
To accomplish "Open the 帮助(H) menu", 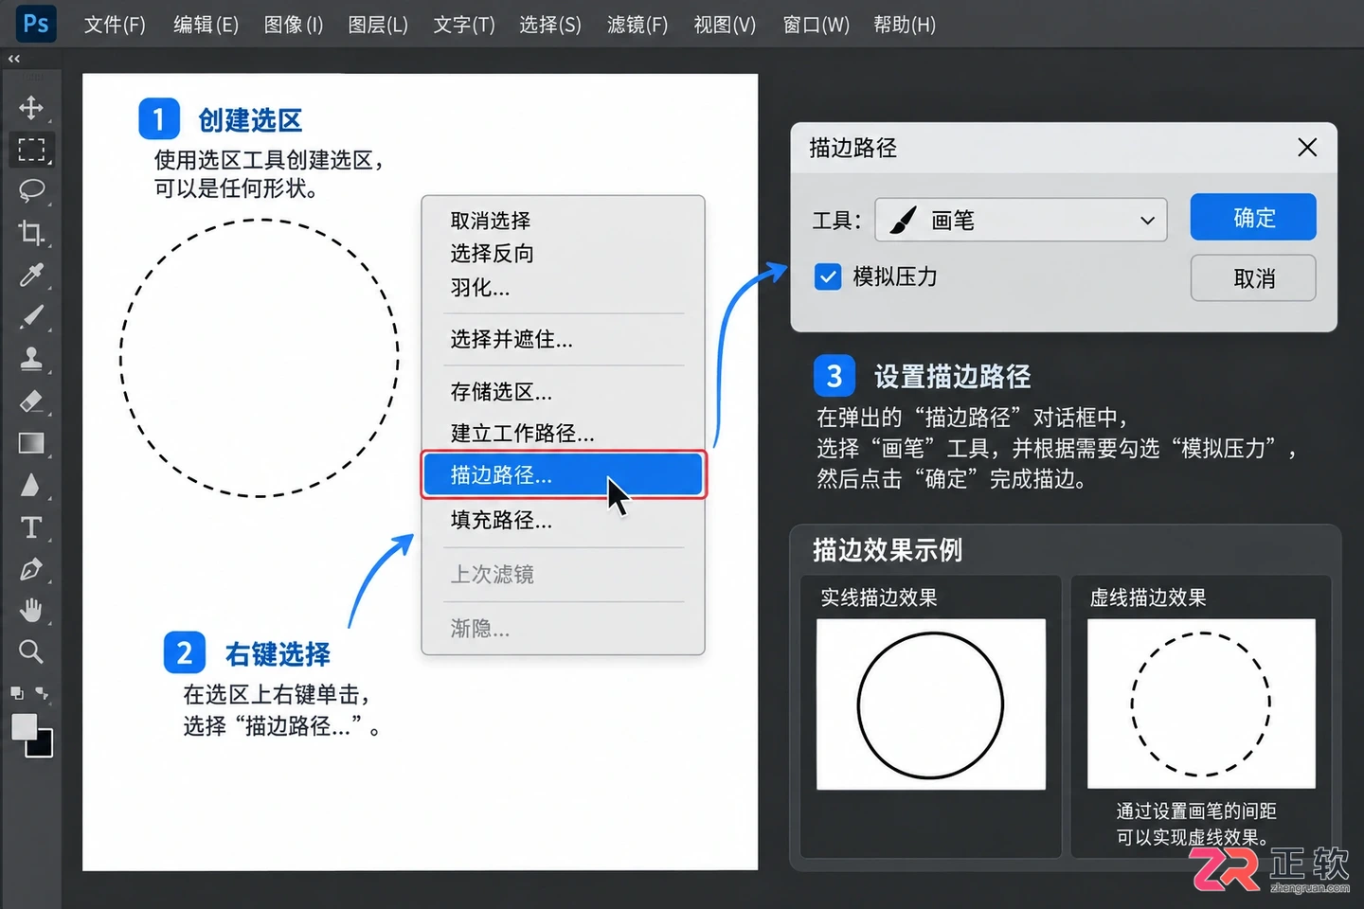I will coord(905,25).
